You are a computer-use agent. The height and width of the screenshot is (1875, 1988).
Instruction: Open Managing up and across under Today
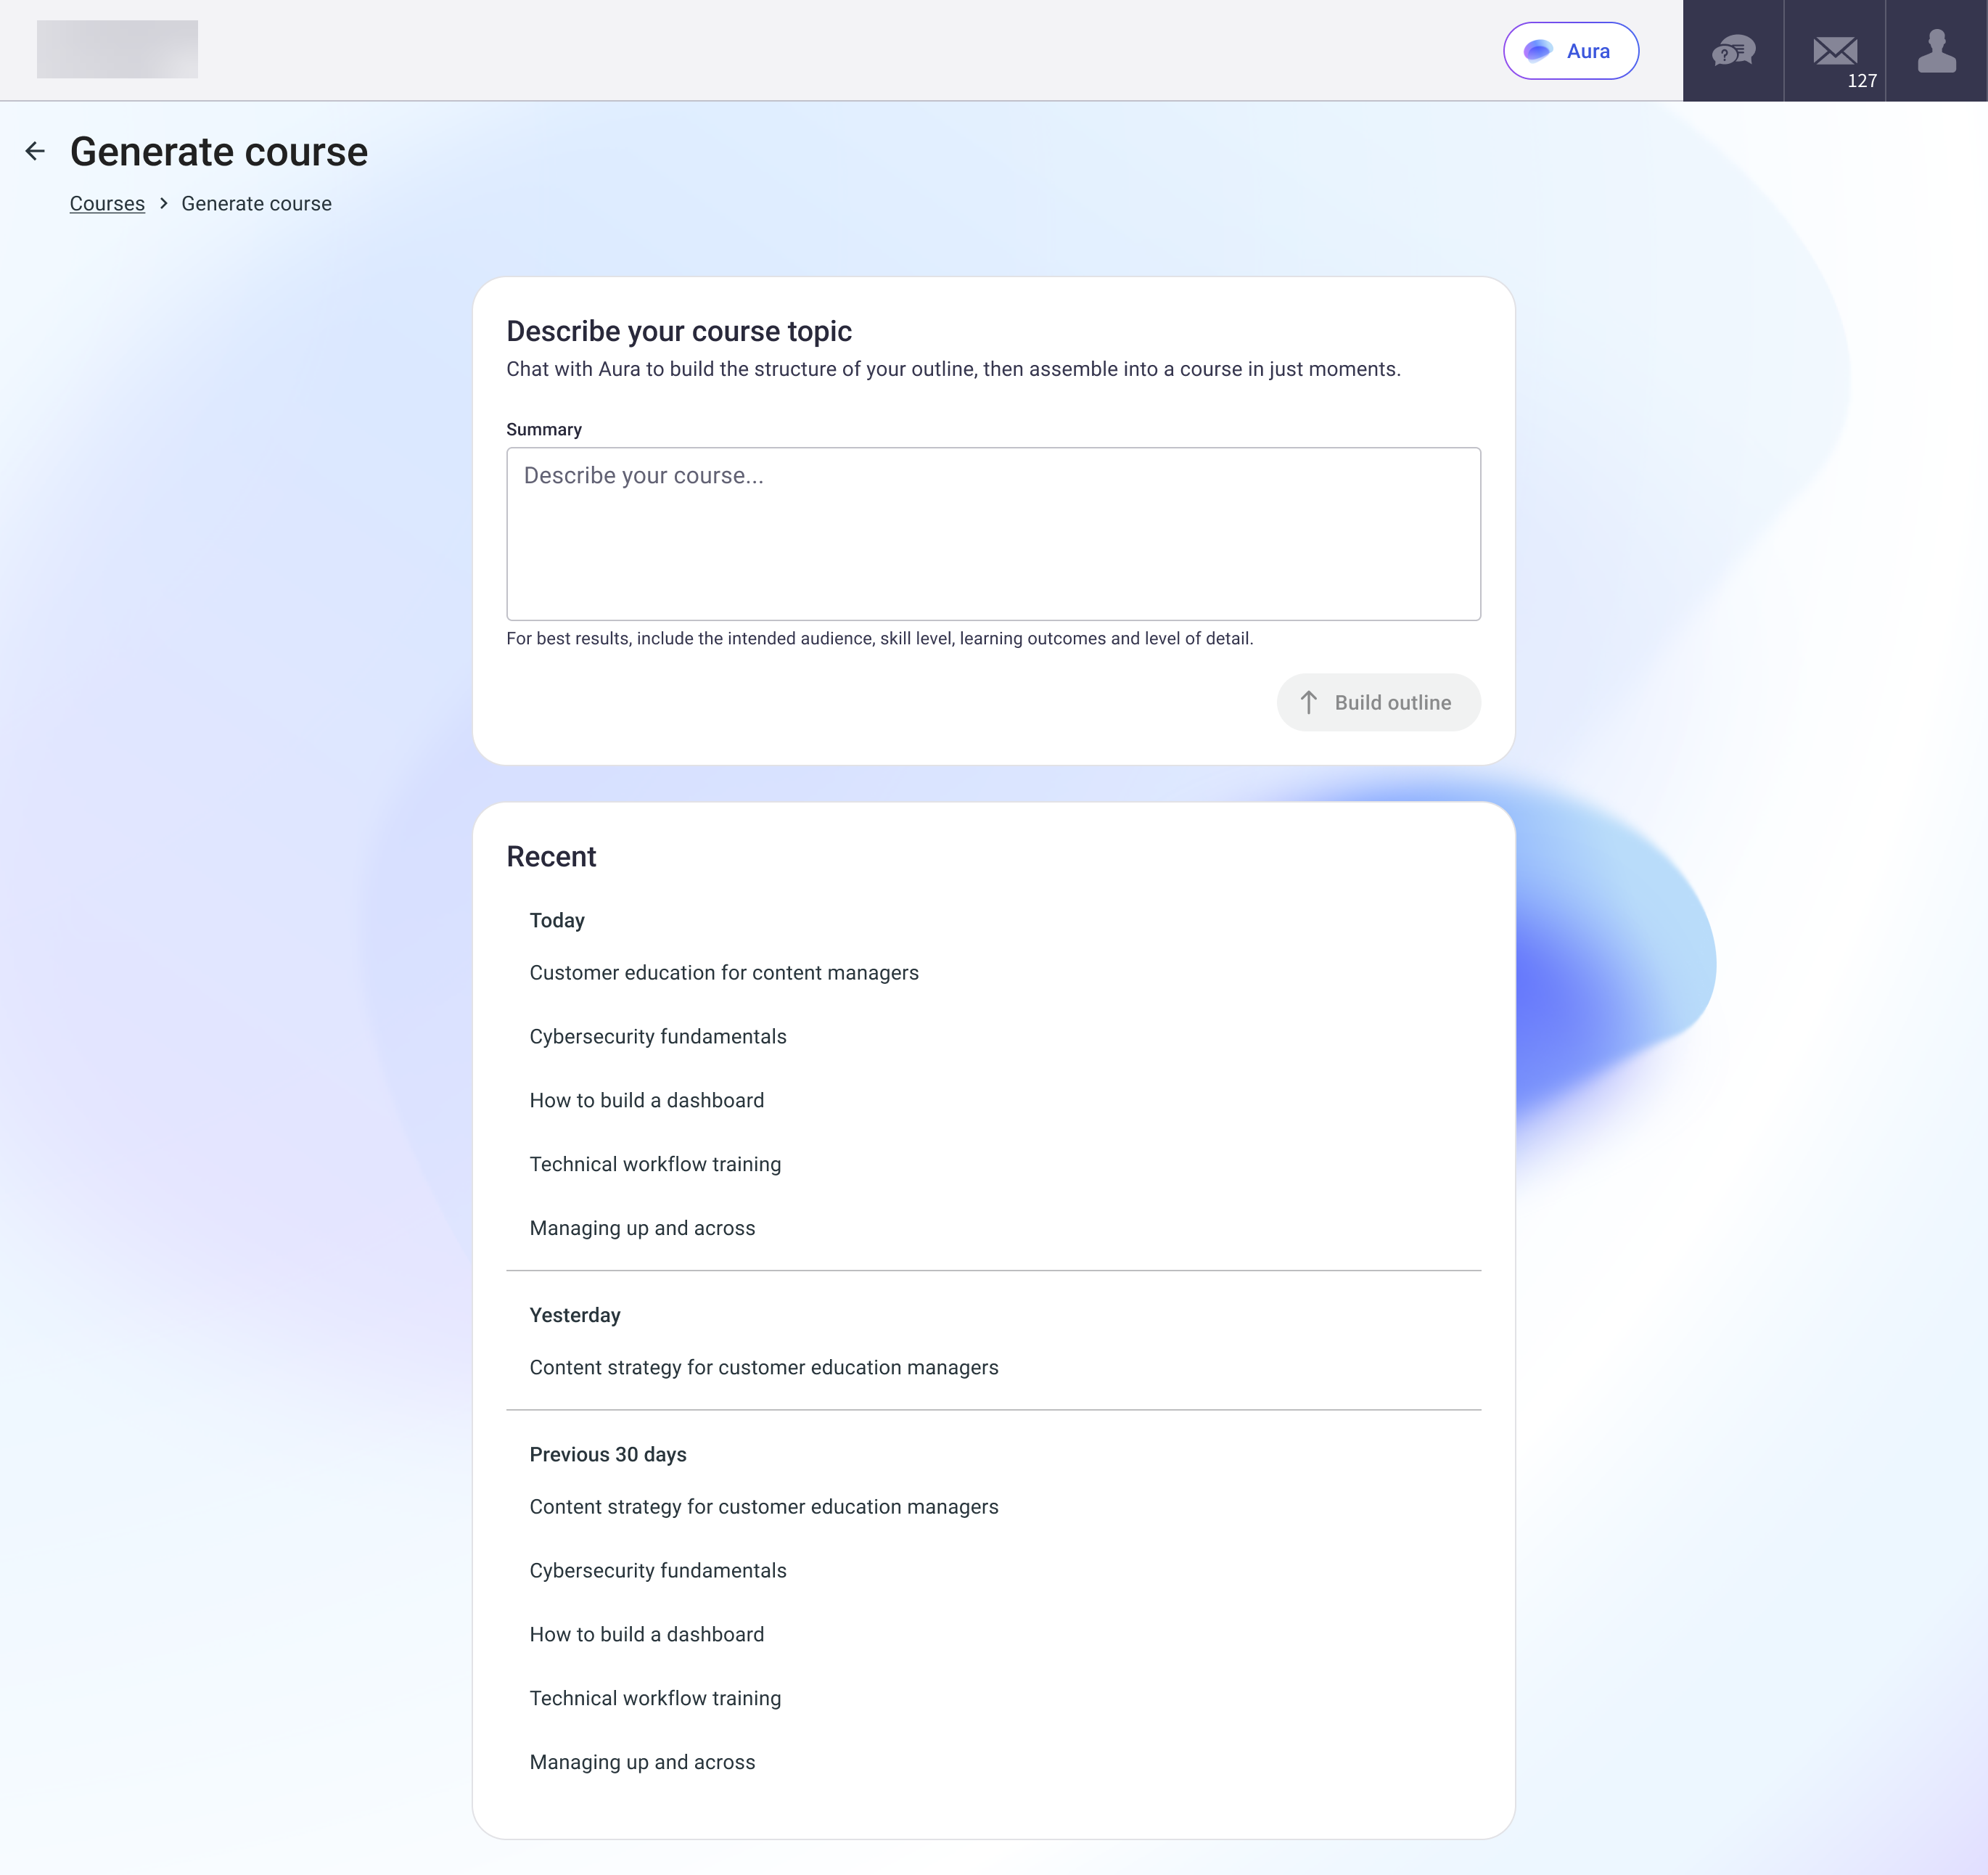point(642,1229)
